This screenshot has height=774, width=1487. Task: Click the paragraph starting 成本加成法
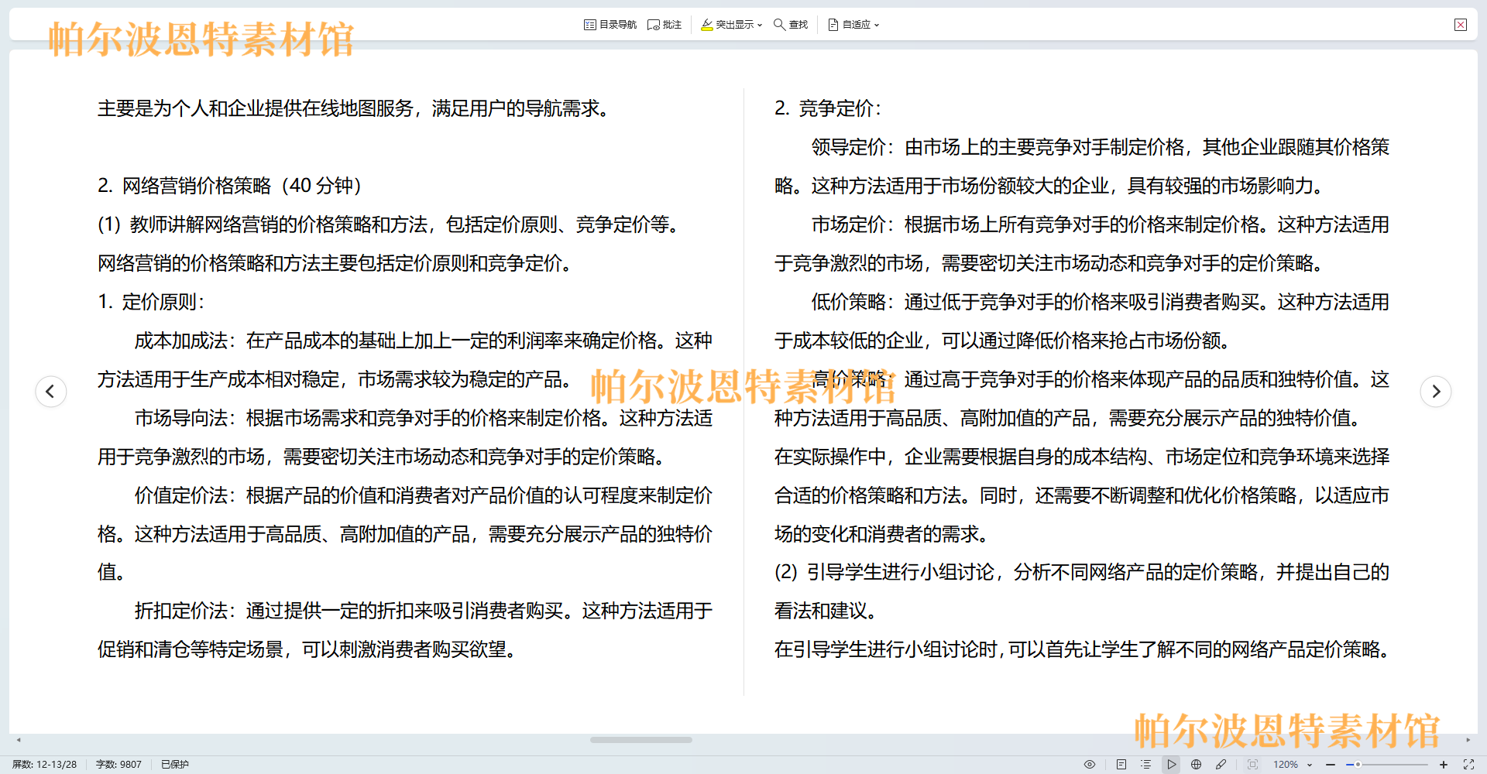(405, 360)
